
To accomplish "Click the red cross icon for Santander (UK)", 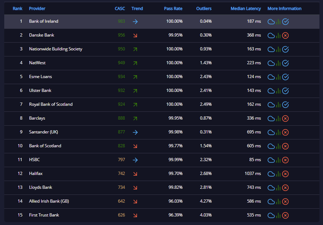I will (x=285, y=132).
